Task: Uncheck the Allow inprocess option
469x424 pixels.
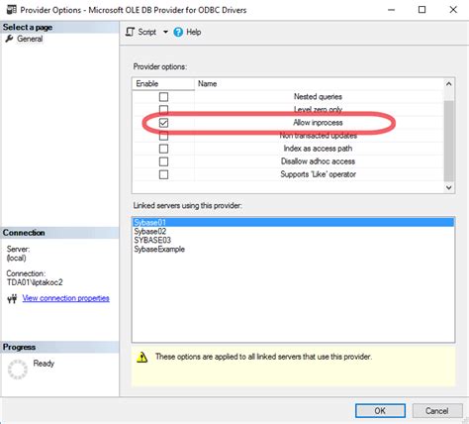Action: (163, 123)
